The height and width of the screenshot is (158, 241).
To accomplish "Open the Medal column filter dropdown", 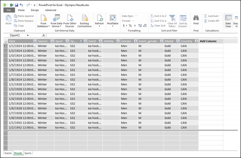I will 178,41.
